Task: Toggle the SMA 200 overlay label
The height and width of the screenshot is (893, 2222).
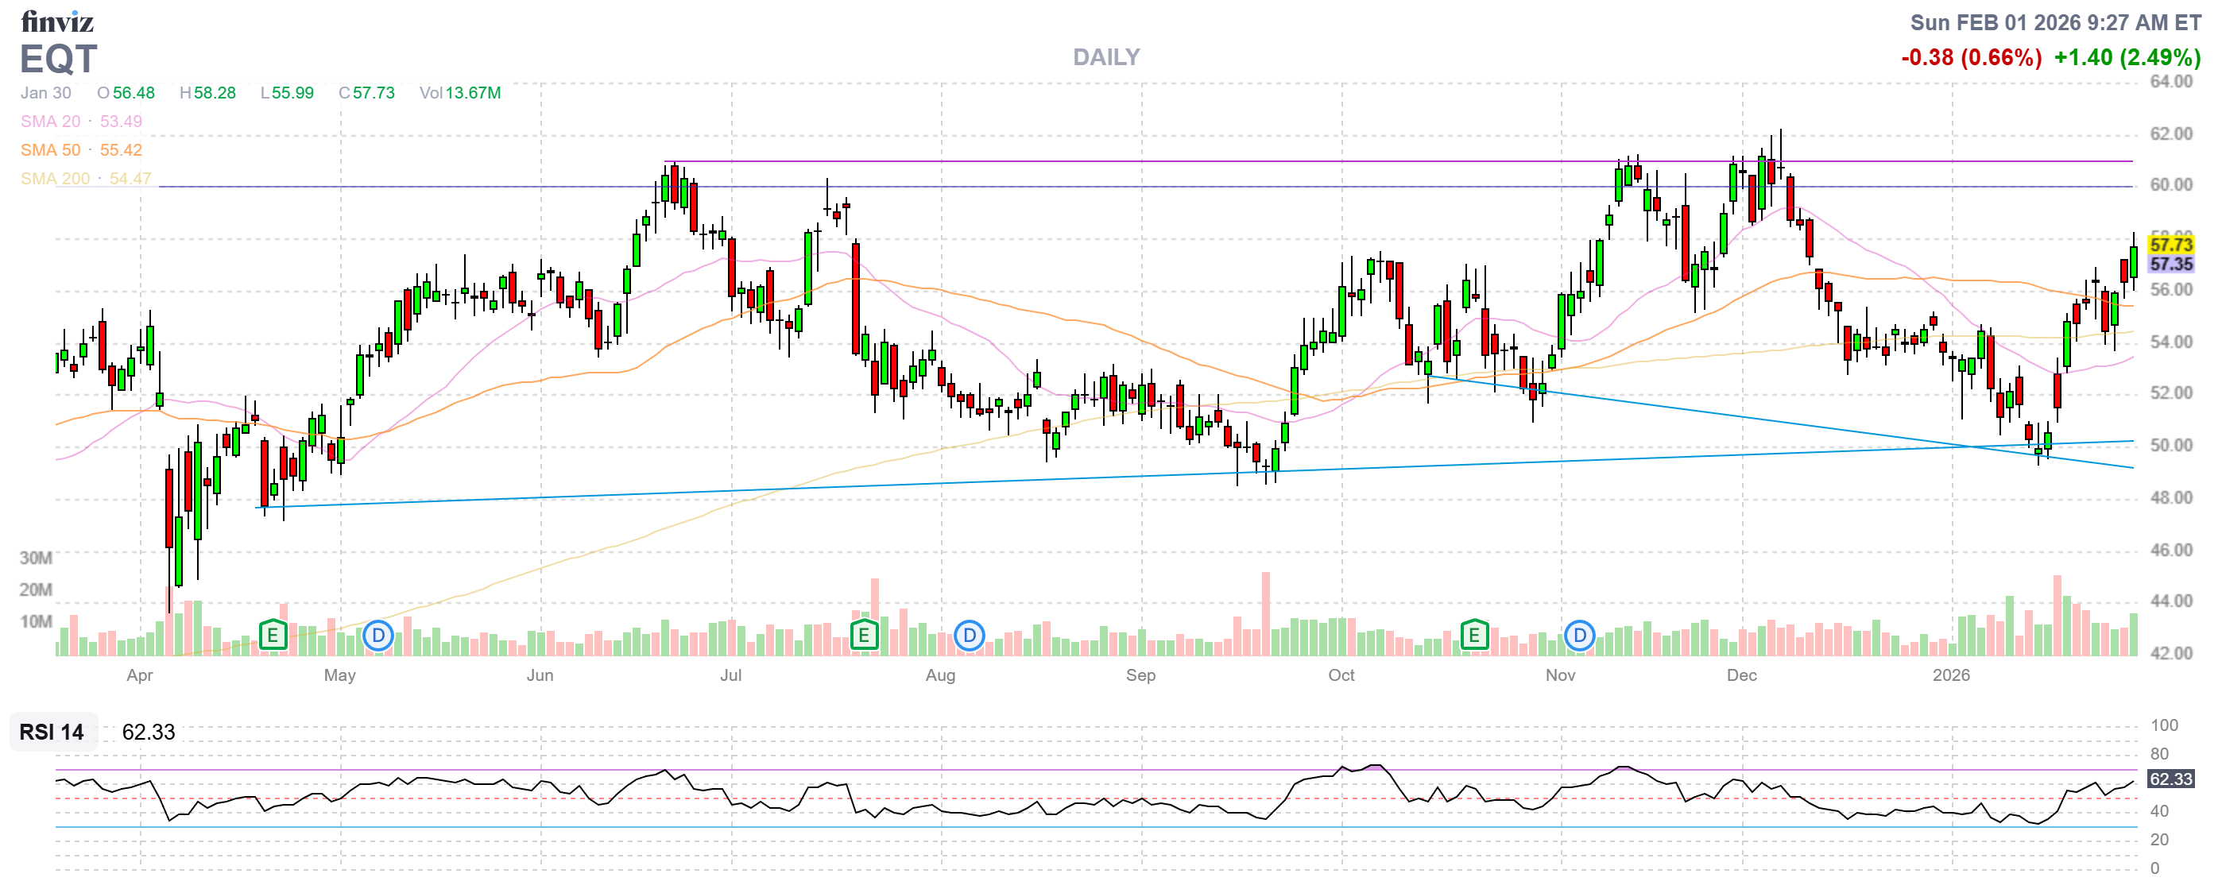Action: coord(54,179)
